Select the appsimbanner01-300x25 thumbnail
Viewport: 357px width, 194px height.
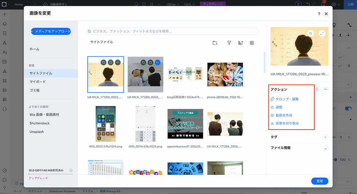pyautogui.click(x=185, y=124)
